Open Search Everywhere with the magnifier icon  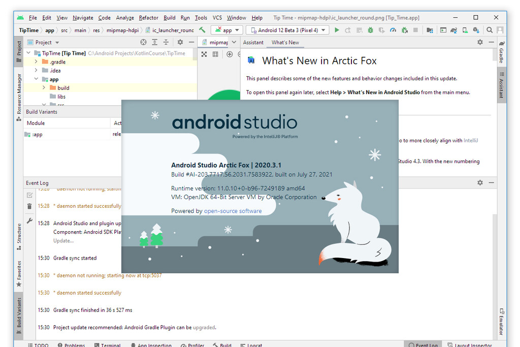click(x=489, y=30)
